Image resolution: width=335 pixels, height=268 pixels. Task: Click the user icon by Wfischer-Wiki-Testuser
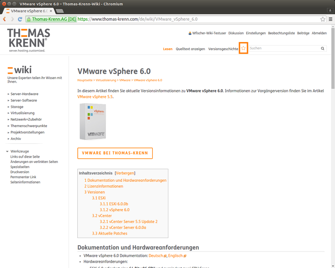click(x=190, y=33)
